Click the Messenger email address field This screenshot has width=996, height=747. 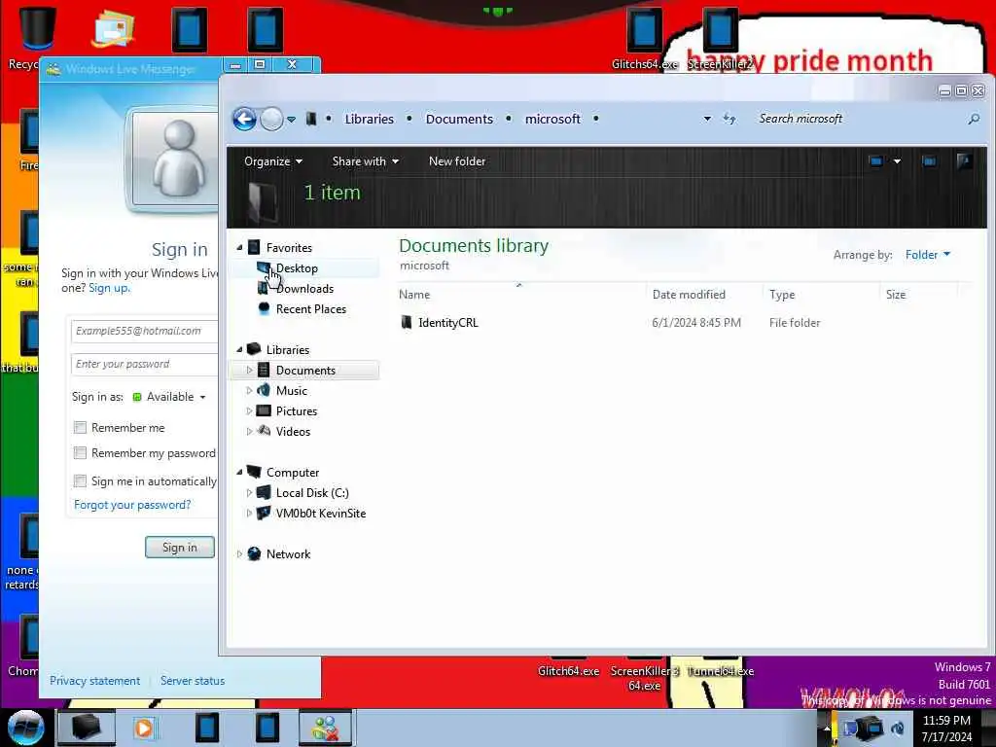[x=144, y=331]
